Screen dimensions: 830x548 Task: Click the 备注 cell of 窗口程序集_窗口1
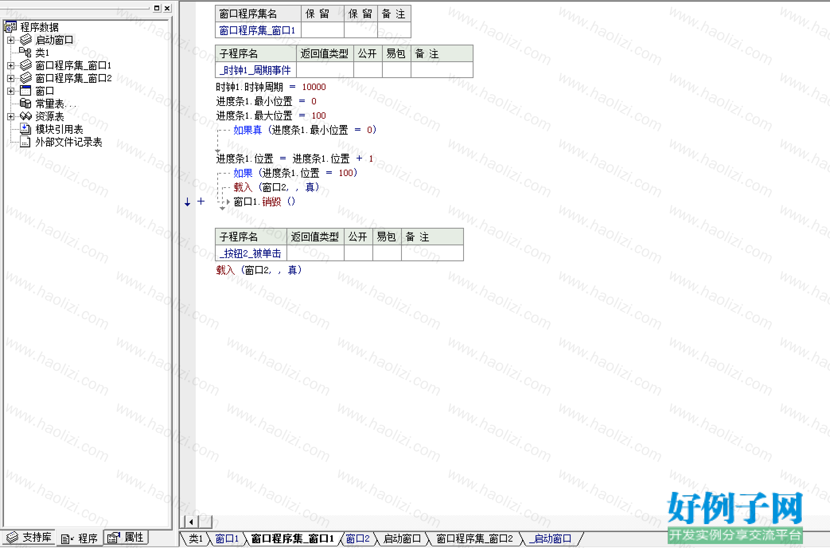point(394,30)
